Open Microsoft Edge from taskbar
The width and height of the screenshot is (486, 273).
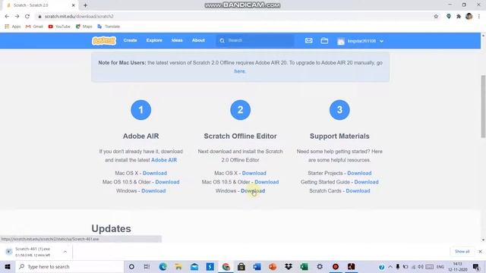[163, 266]
